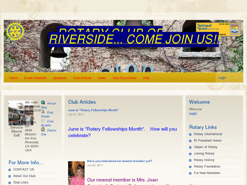Screen dimensions: 247x185
Task: Click the District Site house icon
Action: (x=43, y=129)
